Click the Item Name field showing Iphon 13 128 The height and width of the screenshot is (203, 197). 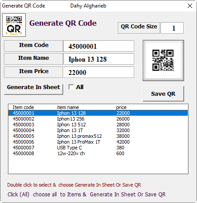point(99,59)
